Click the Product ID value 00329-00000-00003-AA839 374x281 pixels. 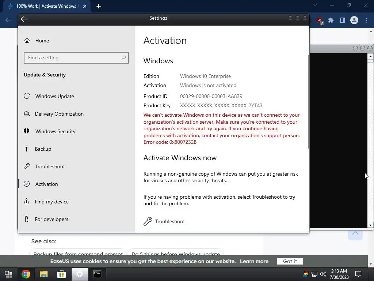211,96
